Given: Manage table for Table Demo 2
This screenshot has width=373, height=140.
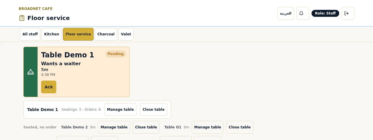Looking at the screenshot, I should coord(114,127).
